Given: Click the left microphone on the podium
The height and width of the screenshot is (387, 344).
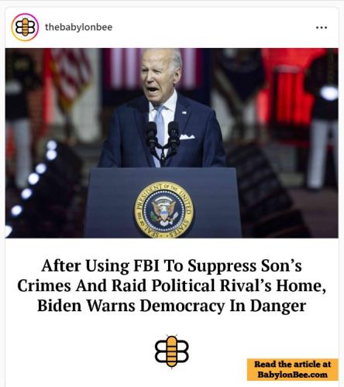Looking at the screenshot, I should [x=152, y=135].
